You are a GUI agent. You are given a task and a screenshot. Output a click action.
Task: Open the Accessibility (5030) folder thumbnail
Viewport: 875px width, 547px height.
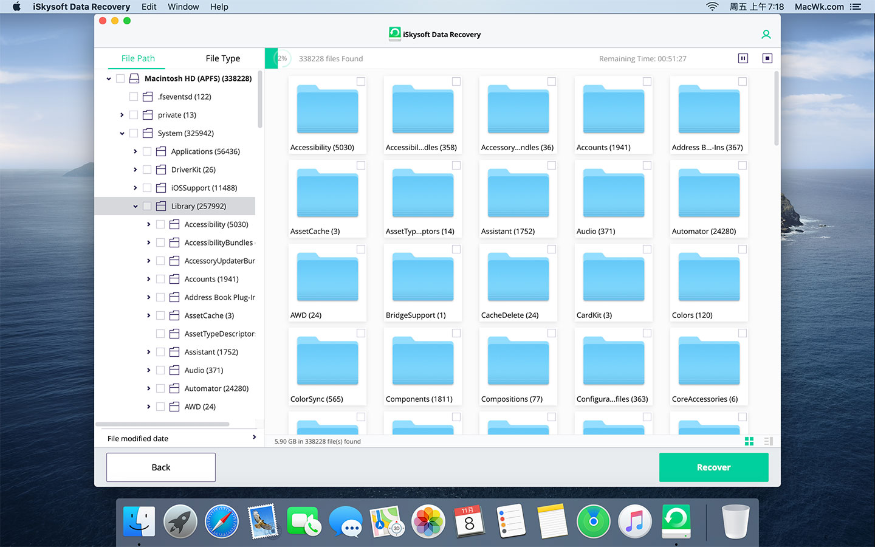[x=327, y=109]
